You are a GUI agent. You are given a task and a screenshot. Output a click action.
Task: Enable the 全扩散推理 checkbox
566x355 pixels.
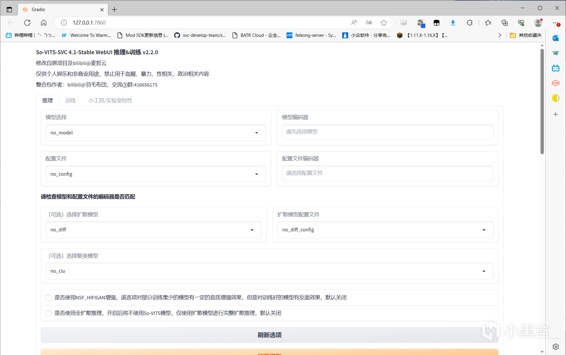(49, 313)
